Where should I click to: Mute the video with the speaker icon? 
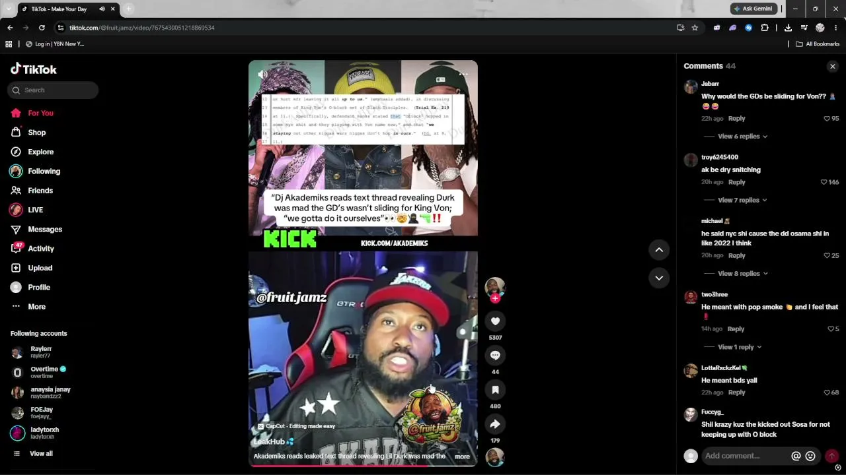coord(262,75)
